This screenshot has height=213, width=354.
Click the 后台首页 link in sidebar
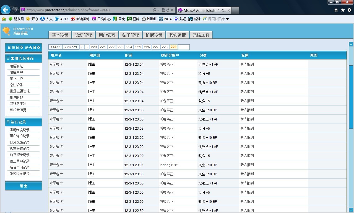[33, 48]
